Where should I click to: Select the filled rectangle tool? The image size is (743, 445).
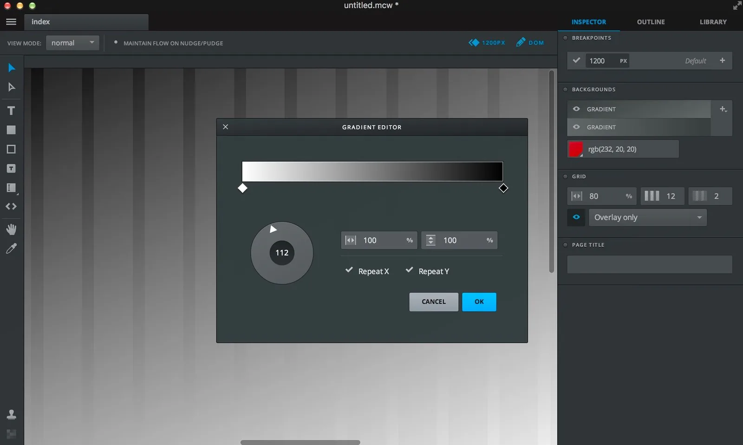pyautogui.click(x=11, y=130)
